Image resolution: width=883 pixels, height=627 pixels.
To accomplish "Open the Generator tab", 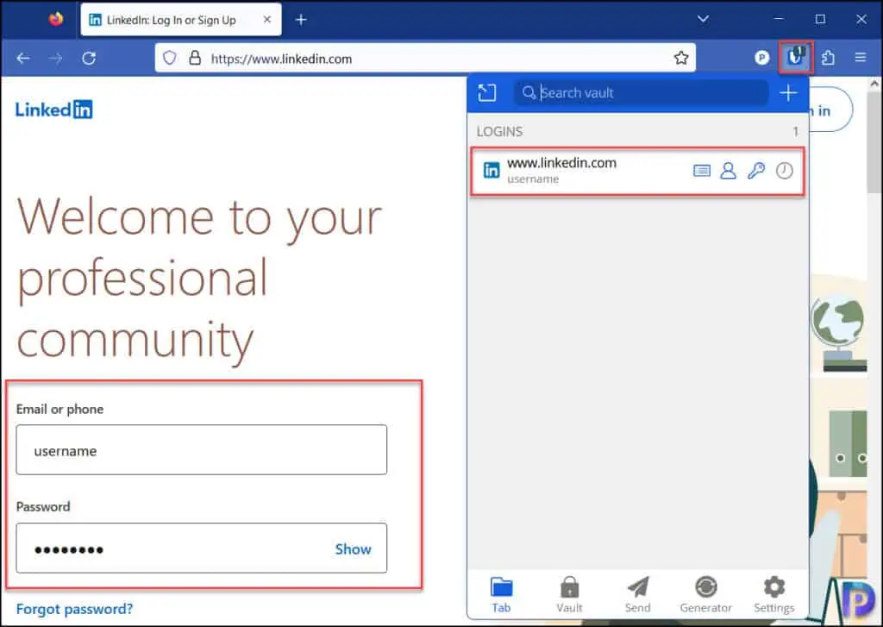I will pos(705,595).
